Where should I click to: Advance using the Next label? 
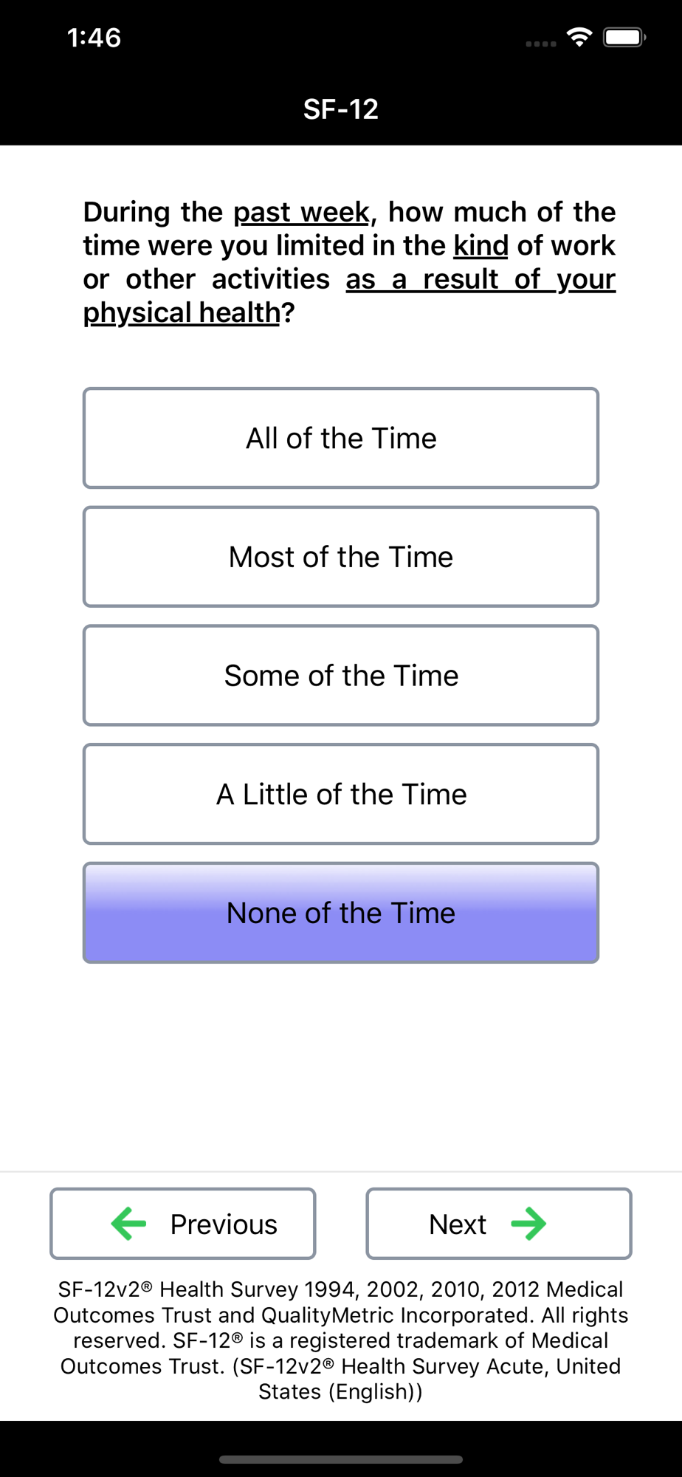tap(458, 1224)
